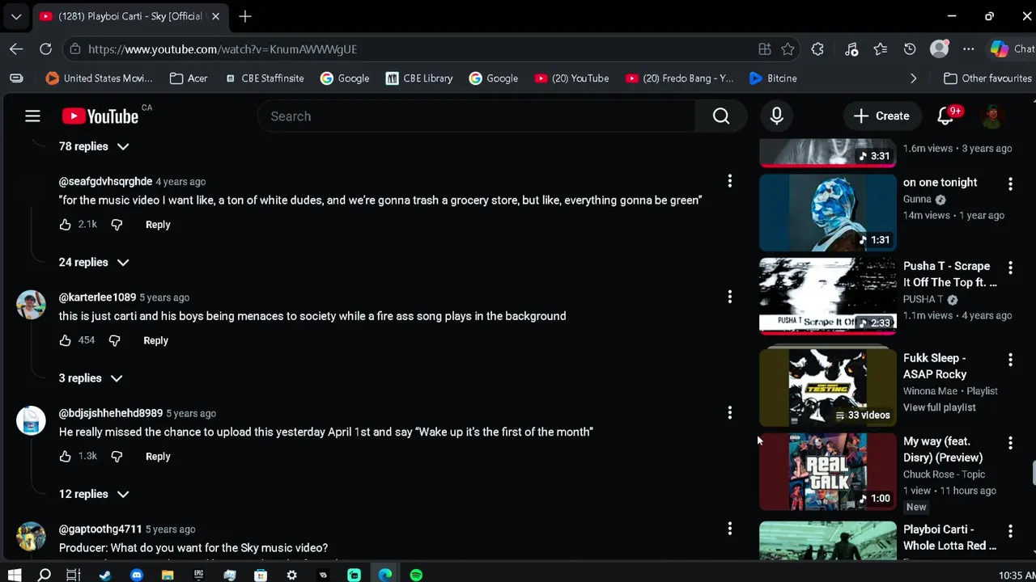Start voice search with the microphone icon

pyautogui.click(x=776, y=116)
